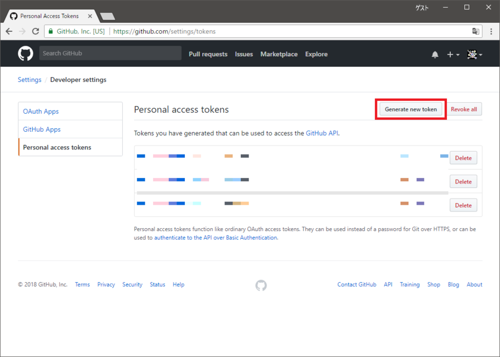Open the plus create-new dropdown
The image size is (500, 357).
[x=453, y=54]
